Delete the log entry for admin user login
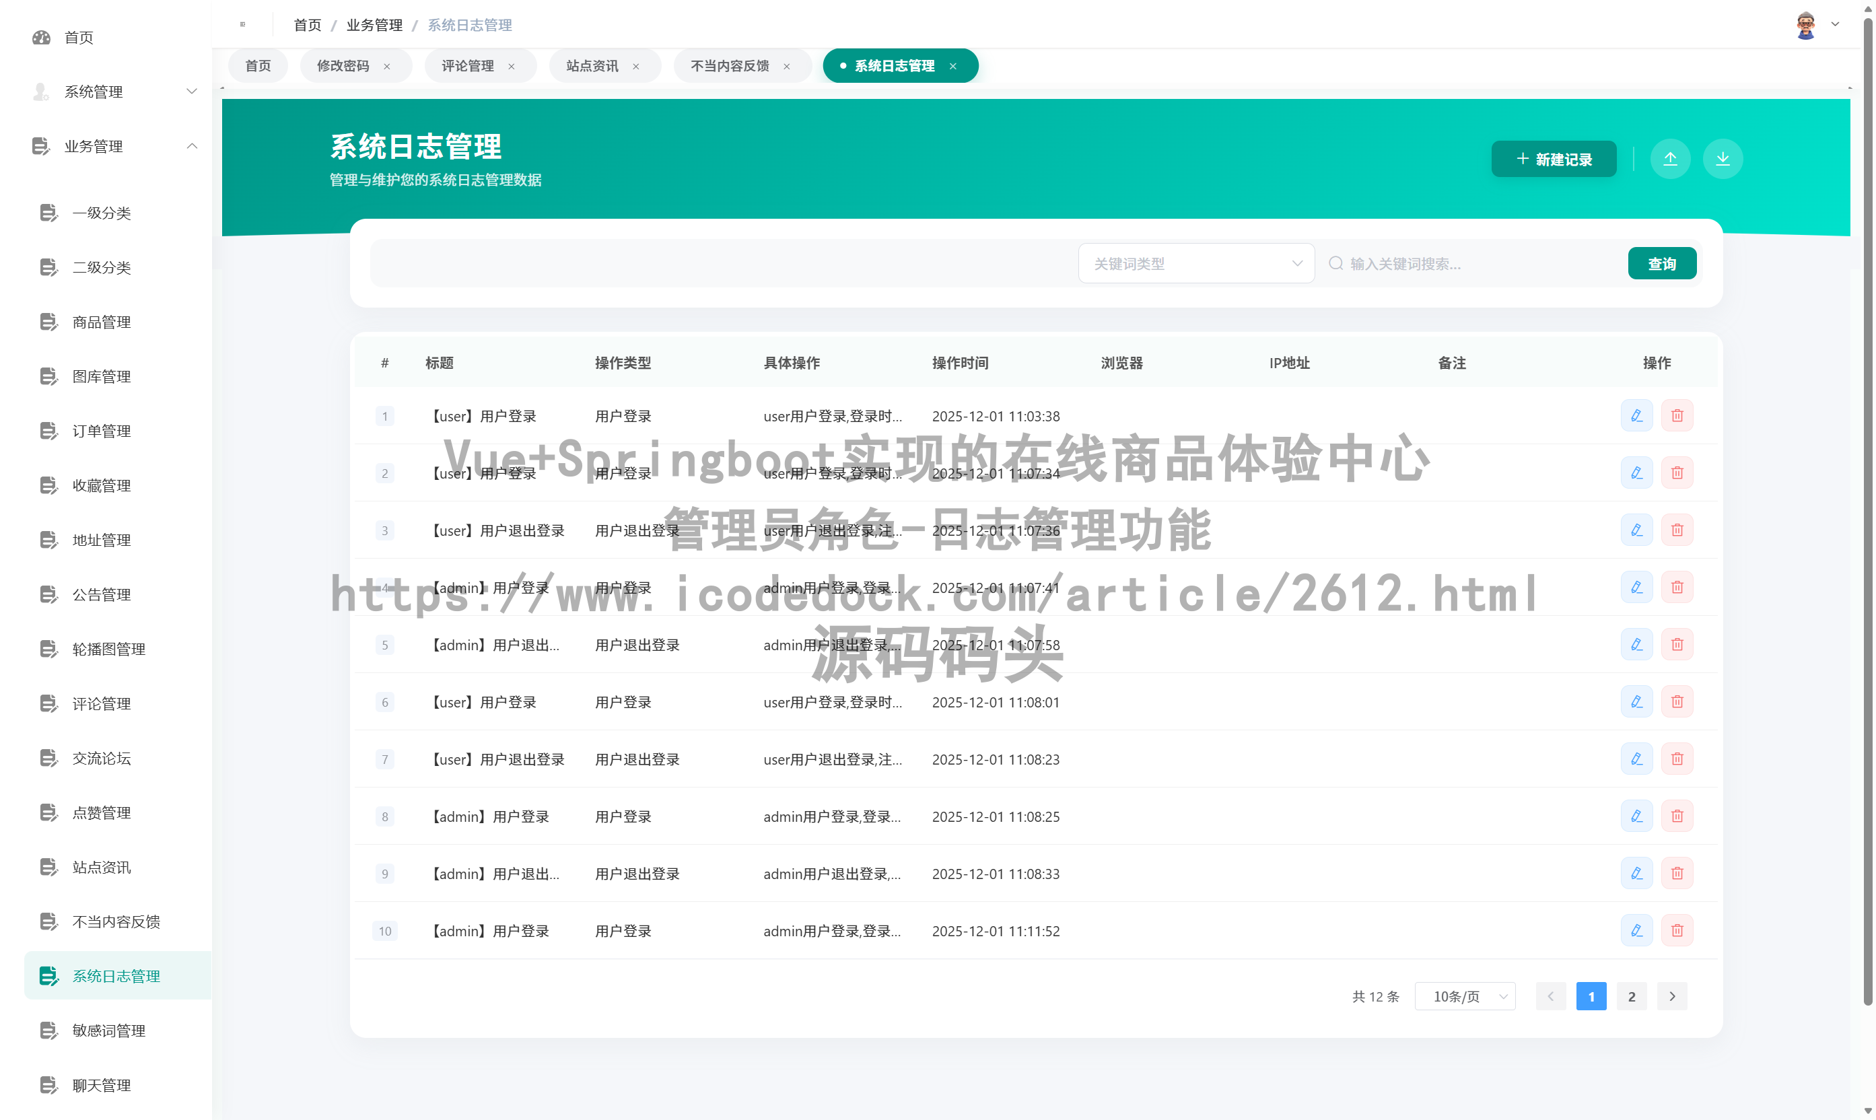This screenshot has width=1876, height=1120. pyautogui.click(x=1677, y=587)
